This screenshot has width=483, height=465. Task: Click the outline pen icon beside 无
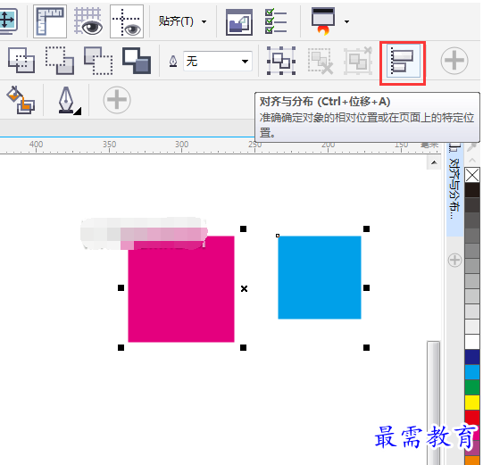(x=173, y=62)
